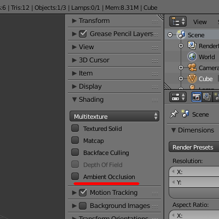219x219 pixels.
Task: Click the Resolution X value field
Action: point(194,171)
